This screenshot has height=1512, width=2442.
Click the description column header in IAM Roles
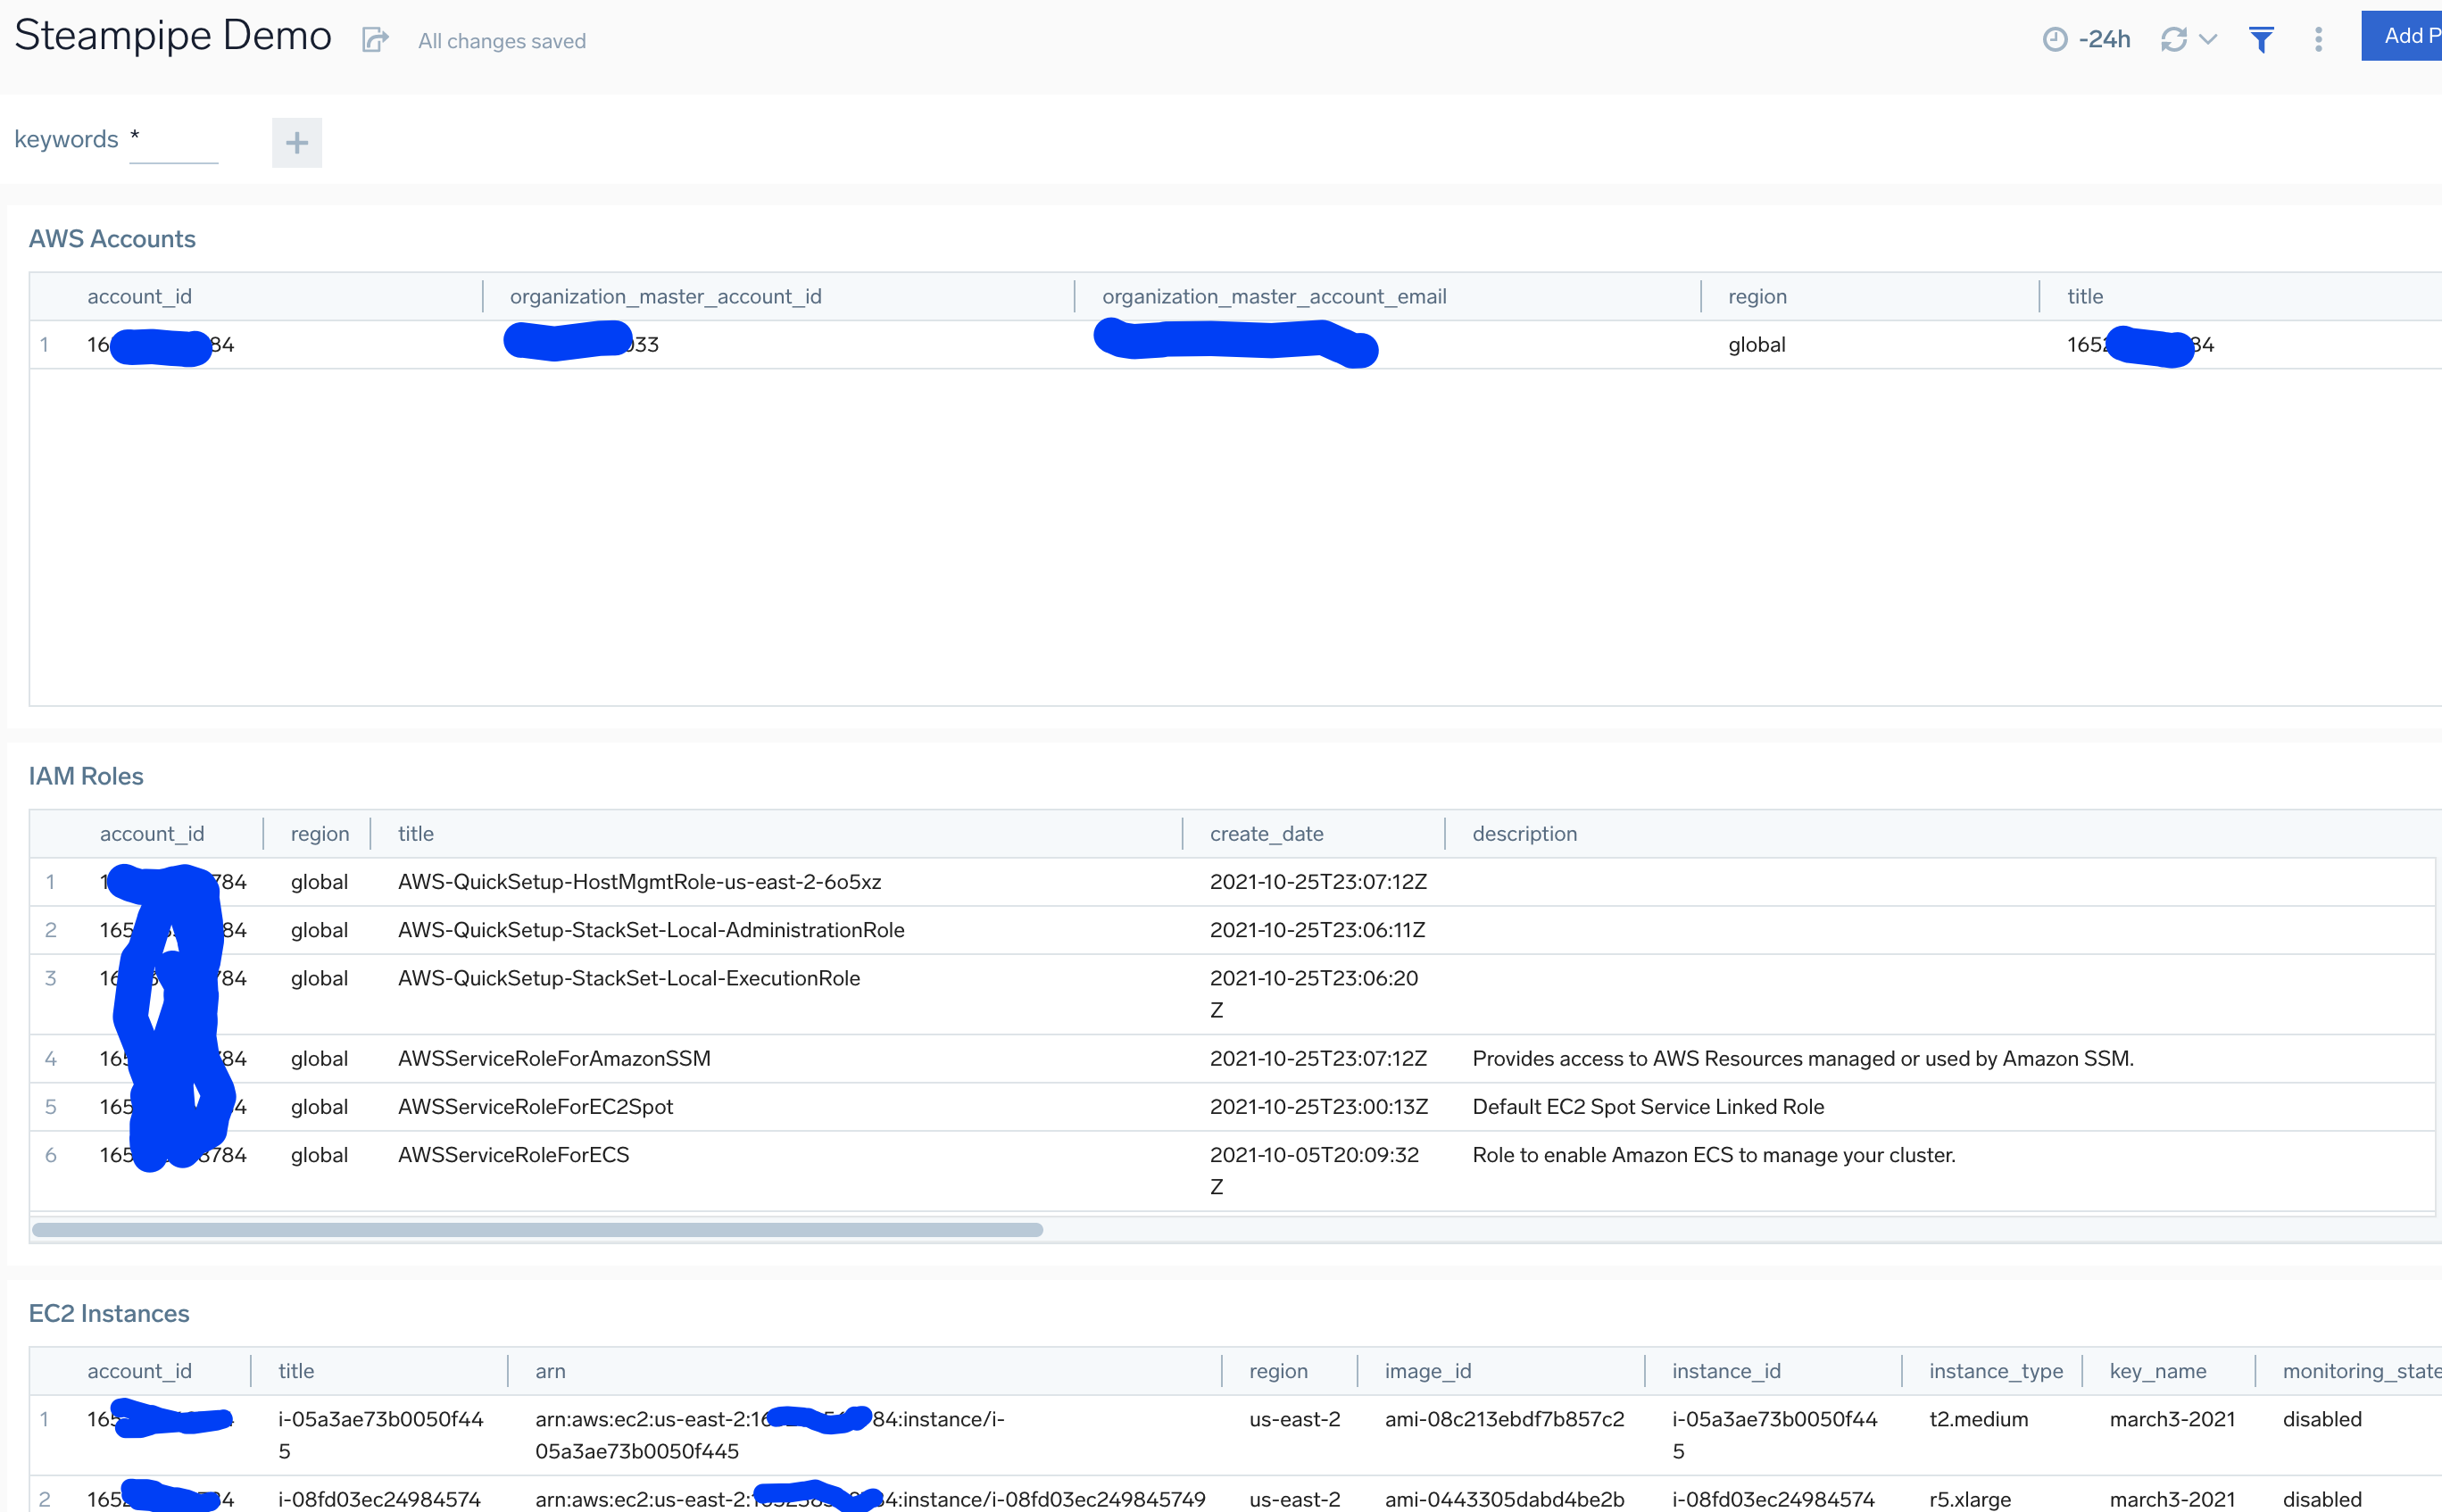click(1524, 833)
